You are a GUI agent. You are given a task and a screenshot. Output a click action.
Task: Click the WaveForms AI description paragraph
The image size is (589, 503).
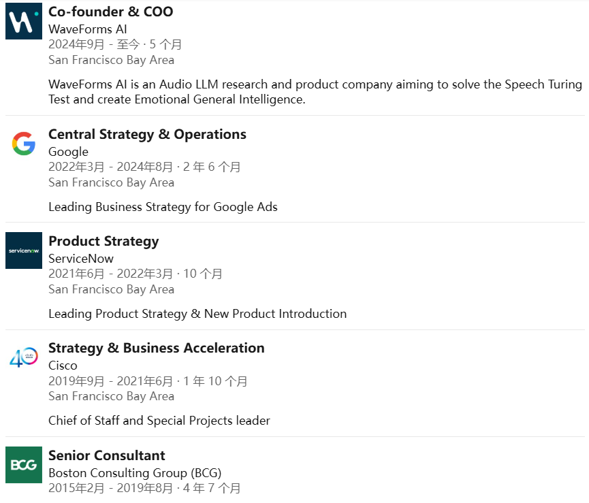315,92
